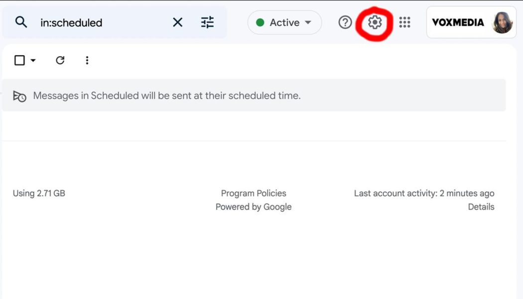Select all conversations with the checkbox

pyautogui.click(x=18, y=60)
